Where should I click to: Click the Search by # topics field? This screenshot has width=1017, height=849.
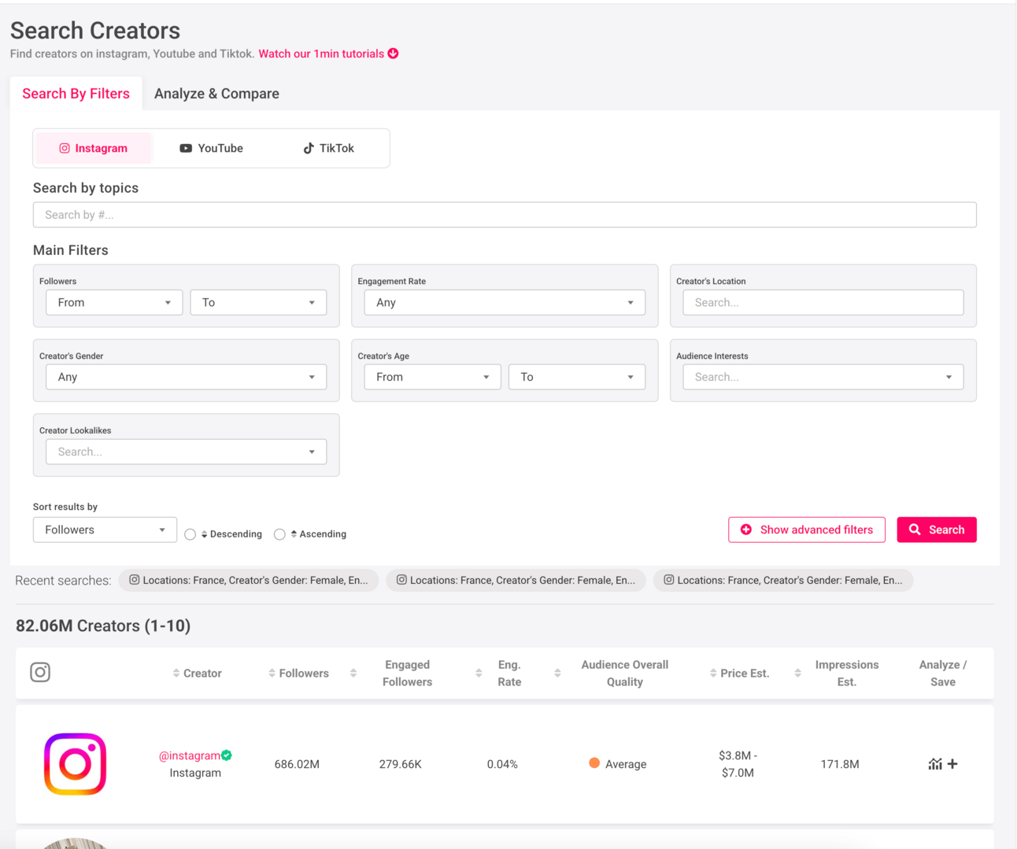[505, 215]
